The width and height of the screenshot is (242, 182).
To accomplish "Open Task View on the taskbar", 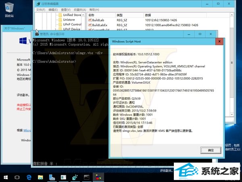I will click(x=17, y=178).
